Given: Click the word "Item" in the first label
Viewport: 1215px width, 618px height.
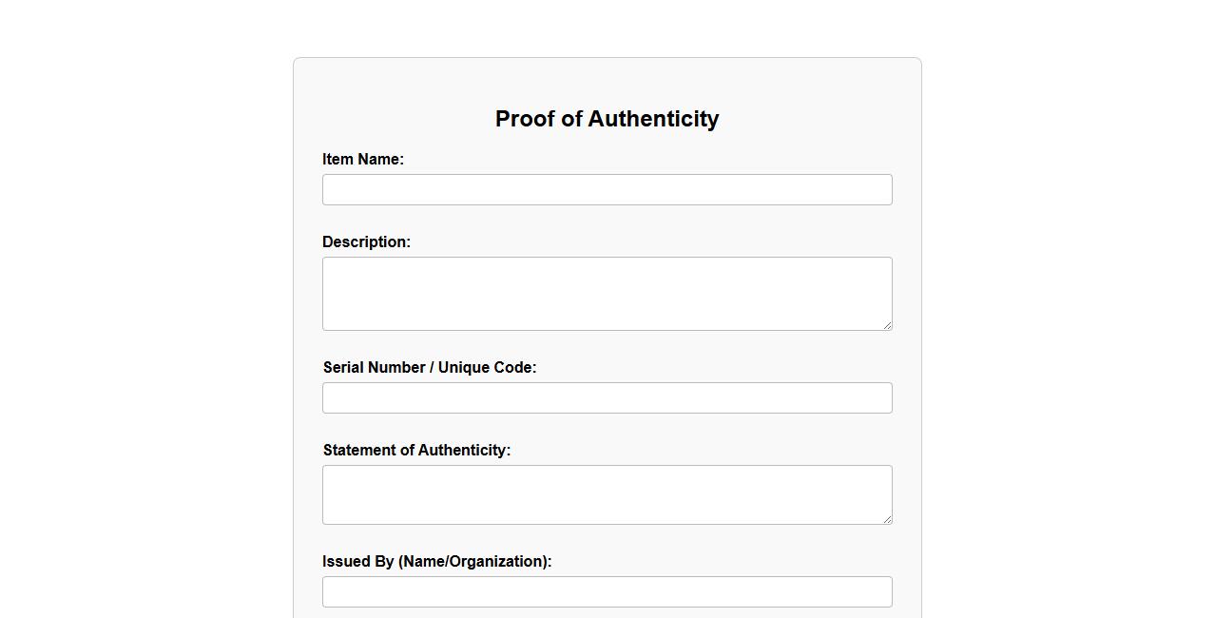Looking at the screenshot, I should pyautogui.click(x=338, y=160).
